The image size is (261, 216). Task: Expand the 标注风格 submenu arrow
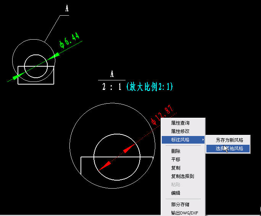[x=203, y=140]
